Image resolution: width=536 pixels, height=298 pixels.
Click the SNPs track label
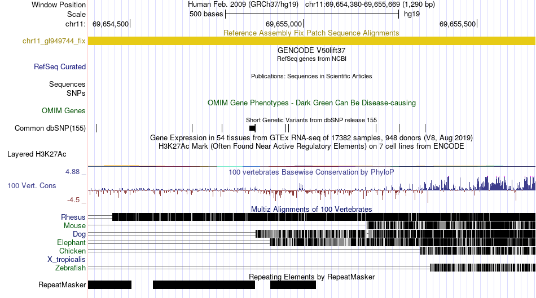click(x=76, y=93)
